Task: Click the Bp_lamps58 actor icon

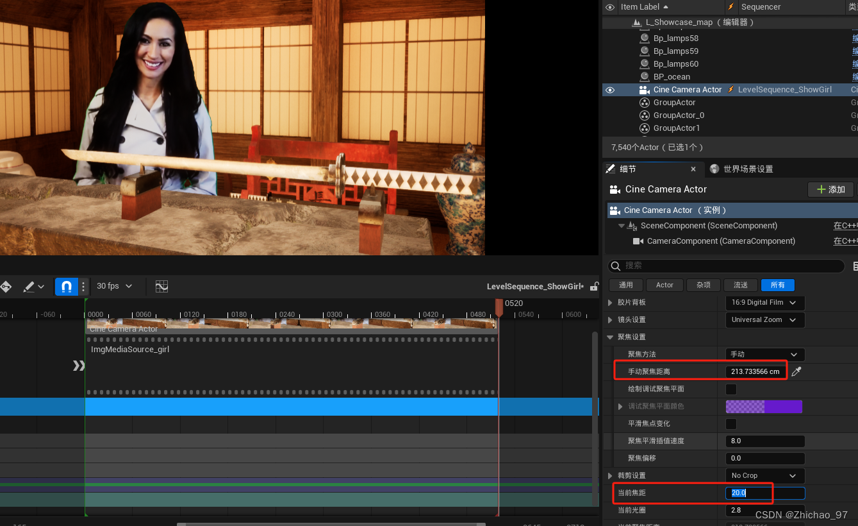Action: (x=645, y=38)
